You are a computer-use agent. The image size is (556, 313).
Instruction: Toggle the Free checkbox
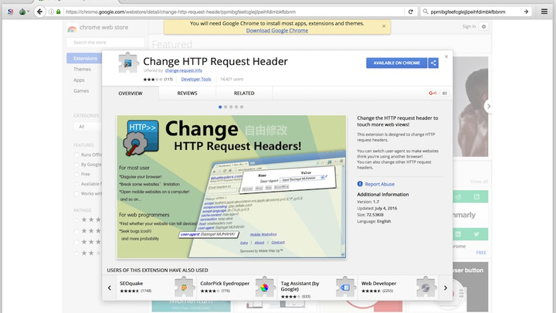[76, 174]
